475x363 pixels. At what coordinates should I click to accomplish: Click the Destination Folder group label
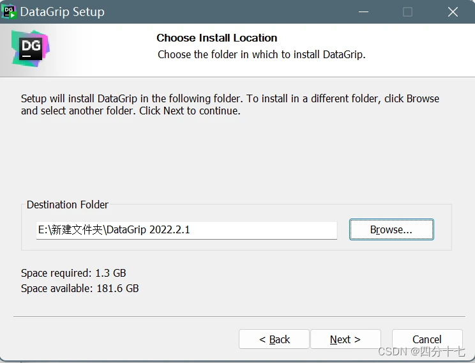coord(68,205)
